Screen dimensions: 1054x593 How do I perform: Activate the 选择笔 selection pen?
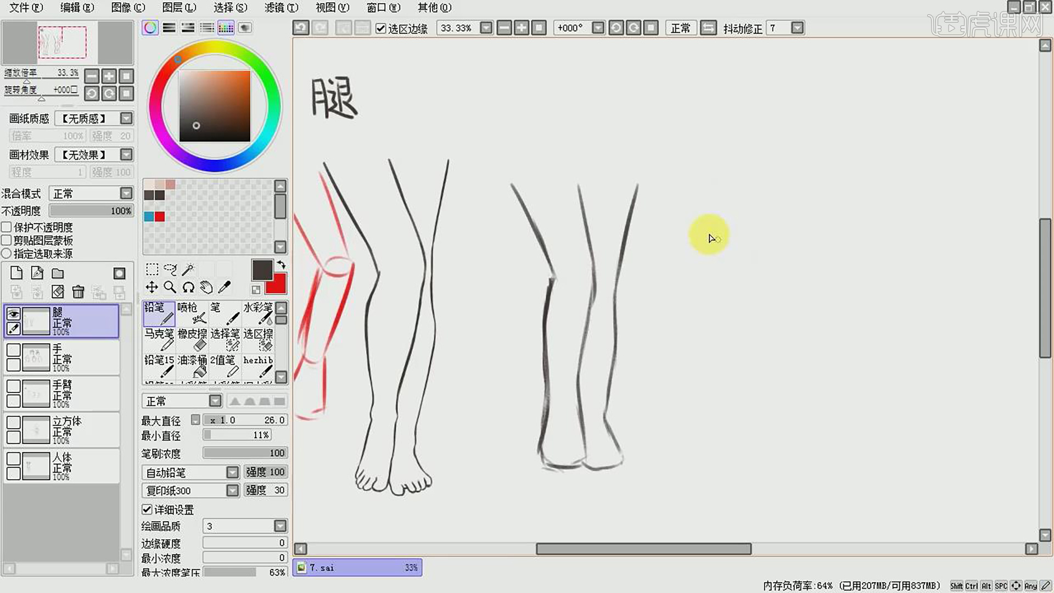[225, 340]
